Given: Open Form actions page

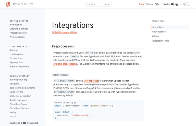Looking at the screenshot, I should point(16,58).
